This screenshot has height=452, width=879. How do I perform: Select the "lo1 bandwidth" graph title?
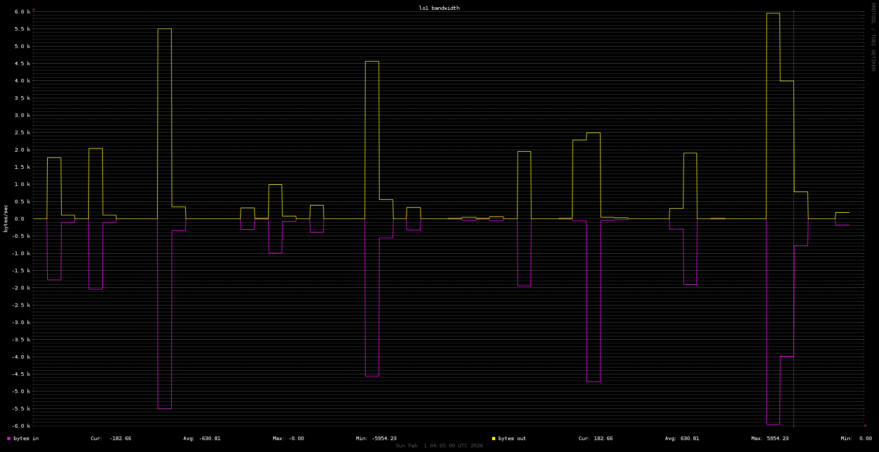pos(439,8)
